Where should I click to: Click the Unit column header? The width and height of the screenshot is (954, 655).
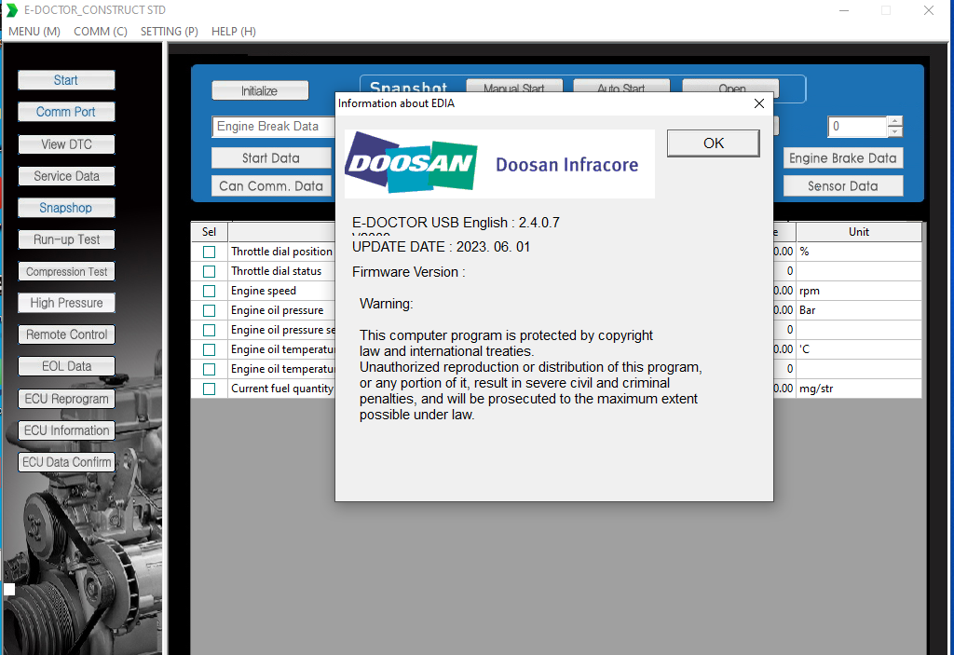click(858, 232)
